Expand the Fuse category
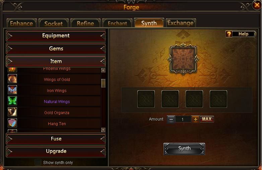Image resolution: width=262 pixels, height=170 pixels. click(56, 139)
